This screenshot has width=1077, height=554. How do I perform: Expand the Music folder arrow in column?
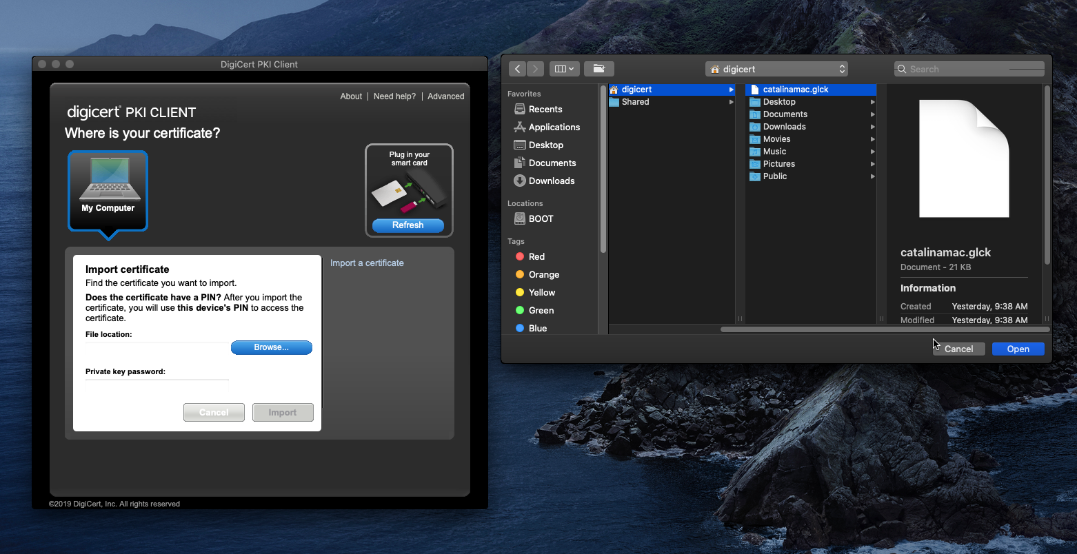(x=872, y=152)
